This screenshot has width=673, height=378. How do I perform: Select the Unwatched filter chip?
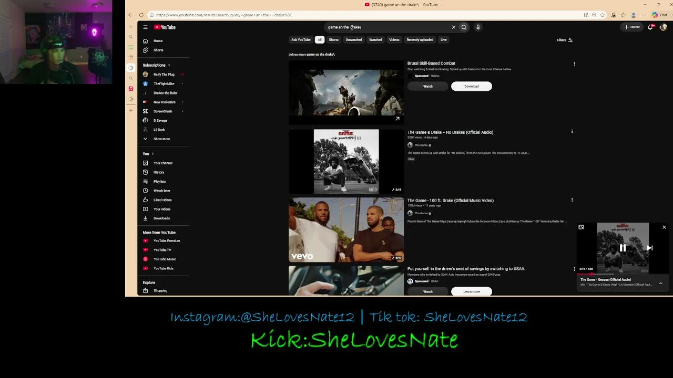354,40
